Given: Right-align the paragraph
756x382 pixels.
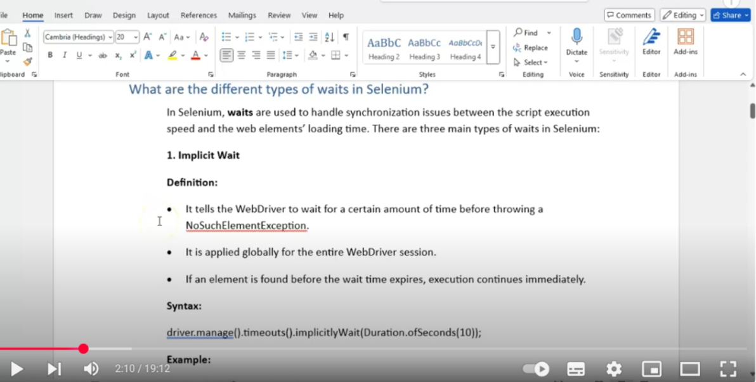Looking at the screenshot, I should (256, 55).
